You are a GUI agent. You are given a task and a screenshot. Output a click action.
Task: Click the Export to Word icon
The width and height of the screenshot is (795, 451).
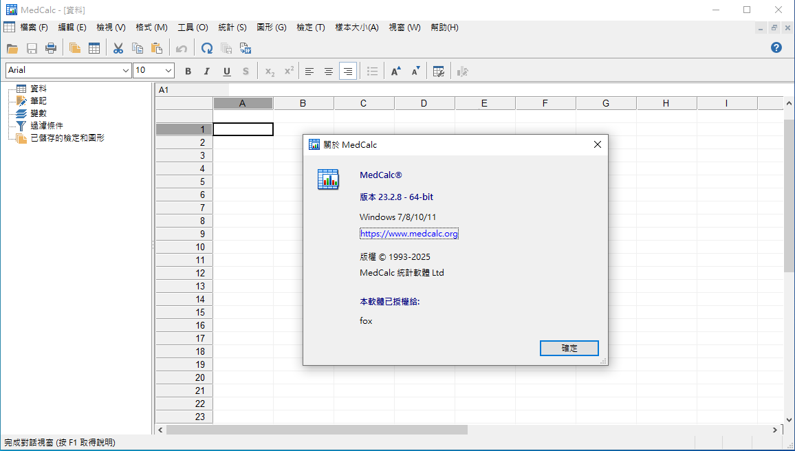point(246,49)
